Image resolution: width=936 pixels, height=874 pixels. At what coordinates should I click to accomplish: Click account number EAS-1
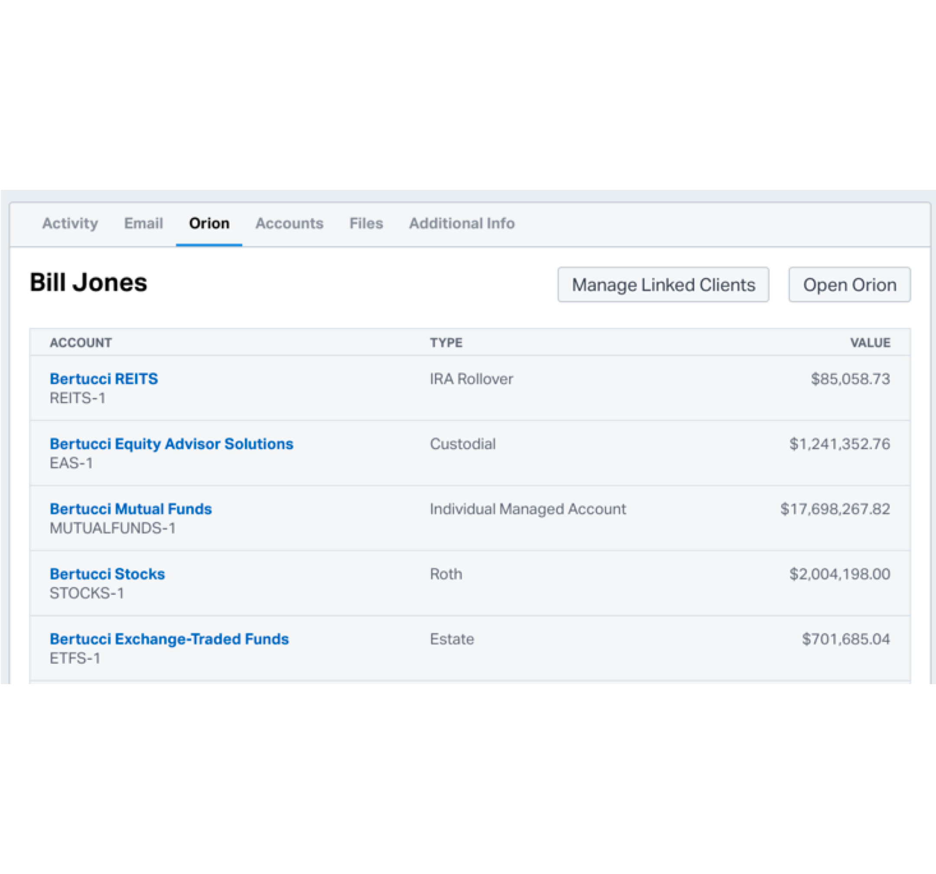(71, 463)
